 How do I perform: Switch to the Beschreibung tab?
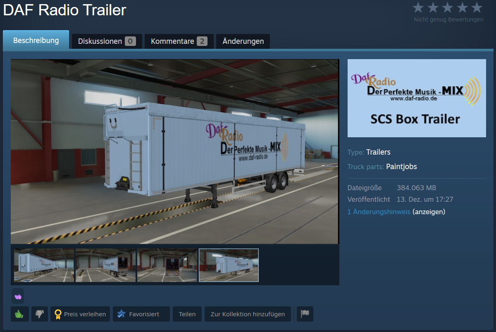pos(36,41)
